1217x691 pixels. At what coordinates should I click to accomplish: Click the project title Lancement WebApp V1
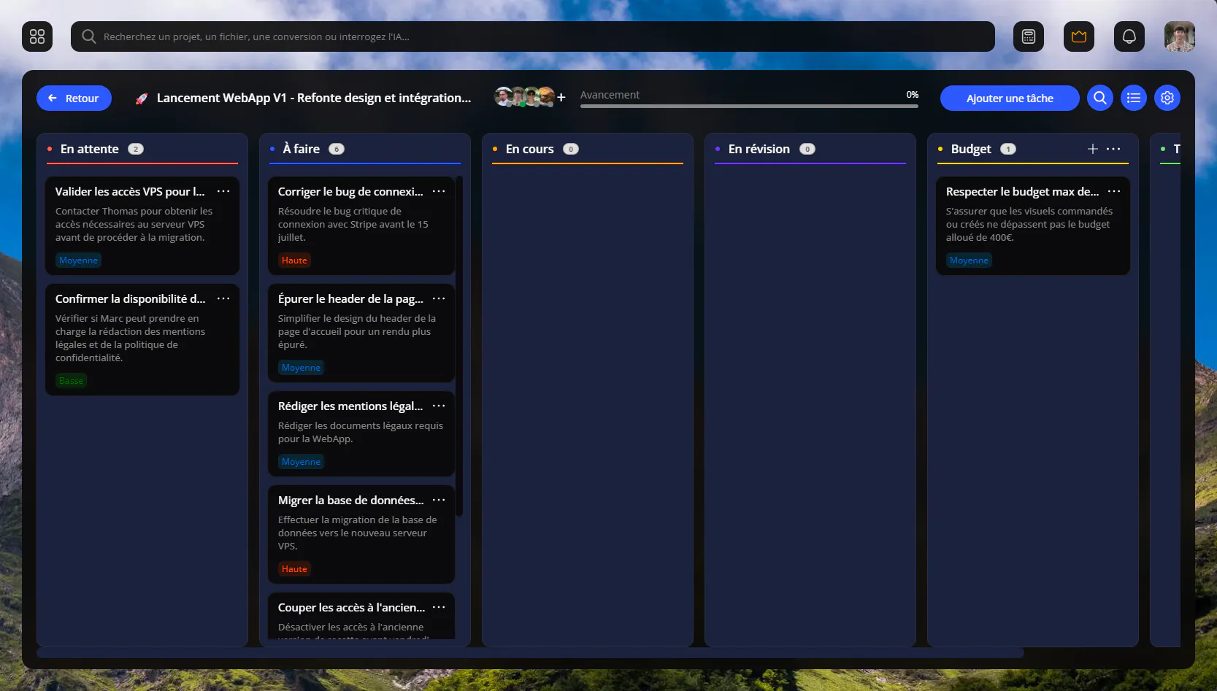click(x=313, y=98)
